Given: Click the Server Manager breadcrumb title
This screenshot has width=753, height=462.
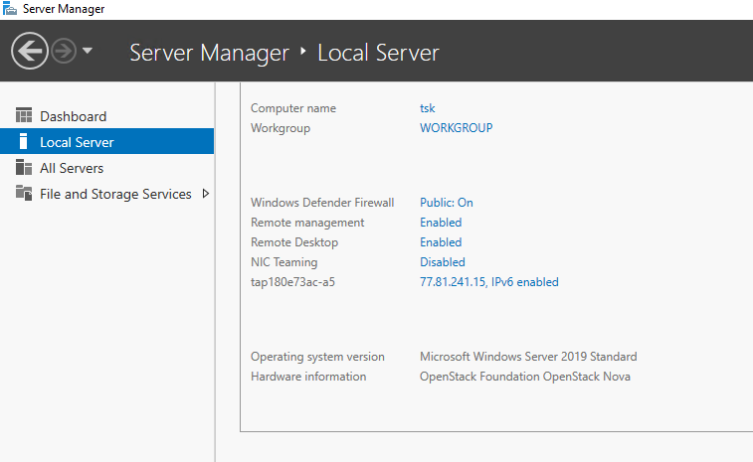Looking at the screenshot, I should [209, 53].
